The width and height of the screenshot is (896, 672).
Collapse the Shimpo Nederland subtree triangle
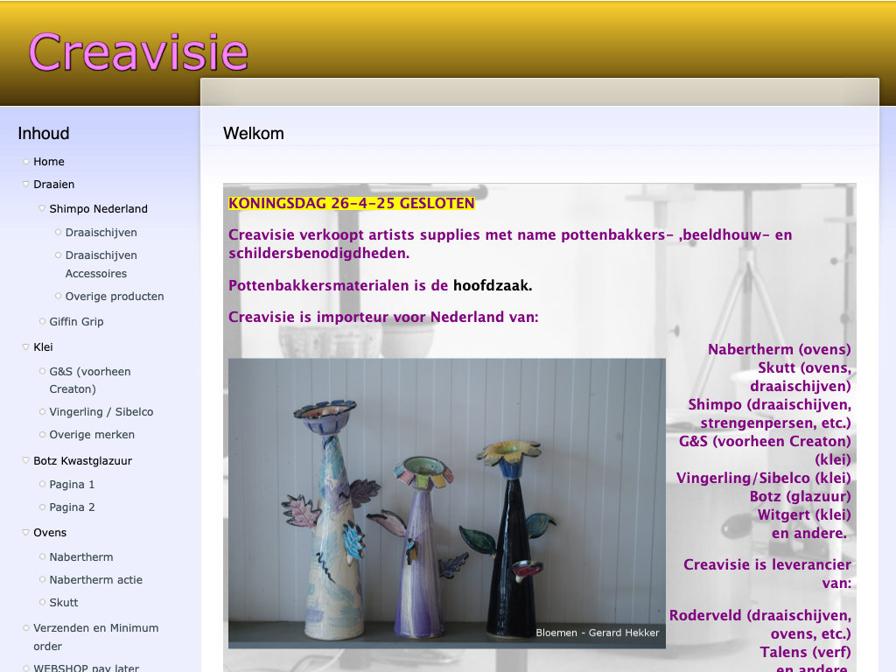click(42, 209)
